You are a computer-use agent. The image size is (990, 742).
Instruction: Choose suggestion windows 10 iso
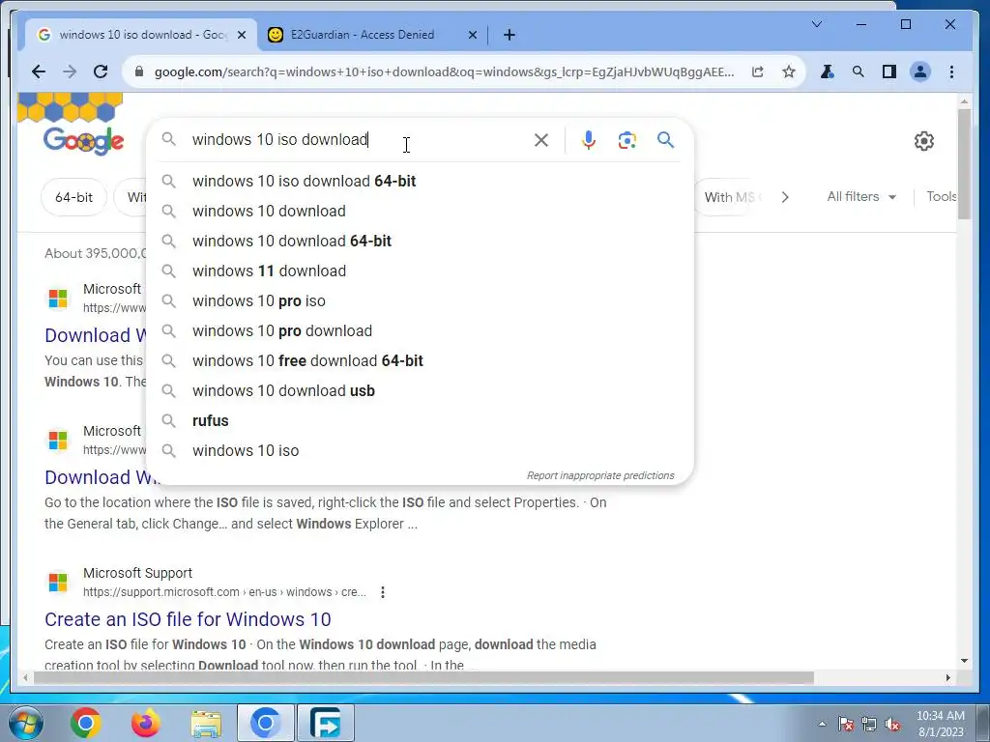[x=420, y=451]
